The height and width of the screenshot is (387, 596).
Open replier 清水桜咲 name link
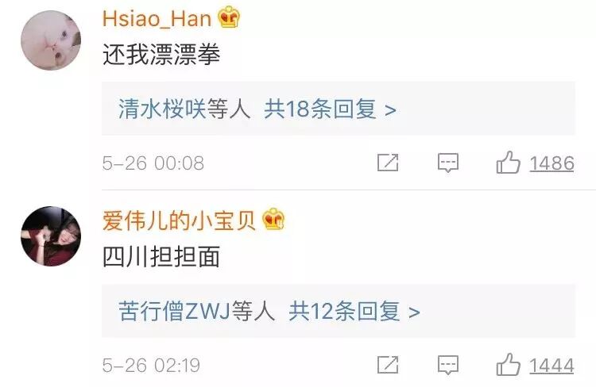162,109
